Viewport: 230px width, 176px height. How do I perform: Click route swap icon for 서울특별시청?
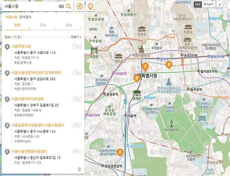click(x=77, y=46)
